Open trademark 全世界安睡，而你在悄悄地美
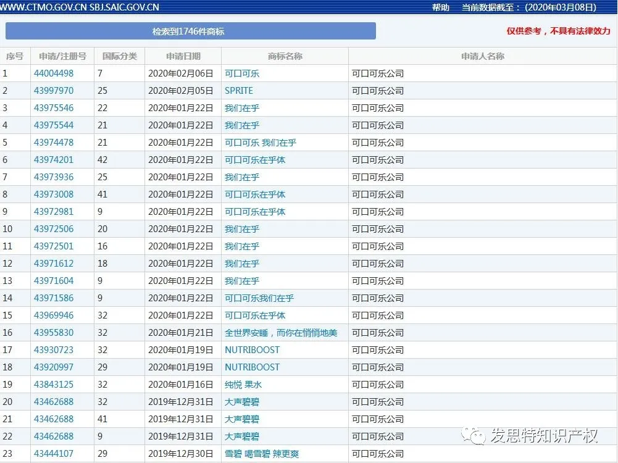 (281, 333)
